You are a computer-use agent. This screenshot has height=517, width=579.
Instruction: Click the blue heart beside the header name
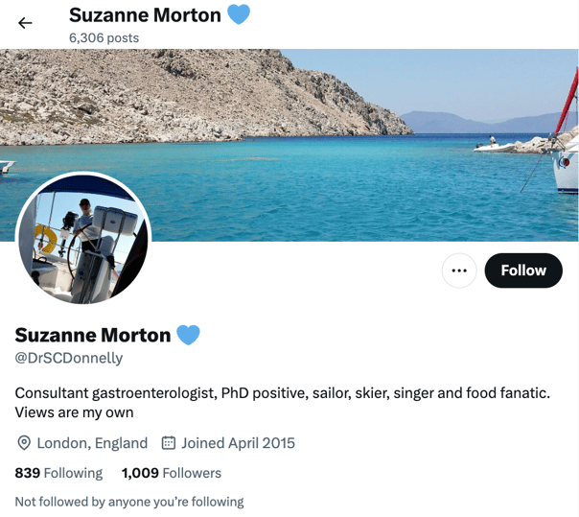(x=239, y=14)
